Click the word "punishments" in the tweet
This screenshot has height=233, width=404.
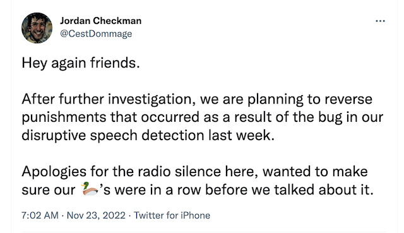coord(64,117)
